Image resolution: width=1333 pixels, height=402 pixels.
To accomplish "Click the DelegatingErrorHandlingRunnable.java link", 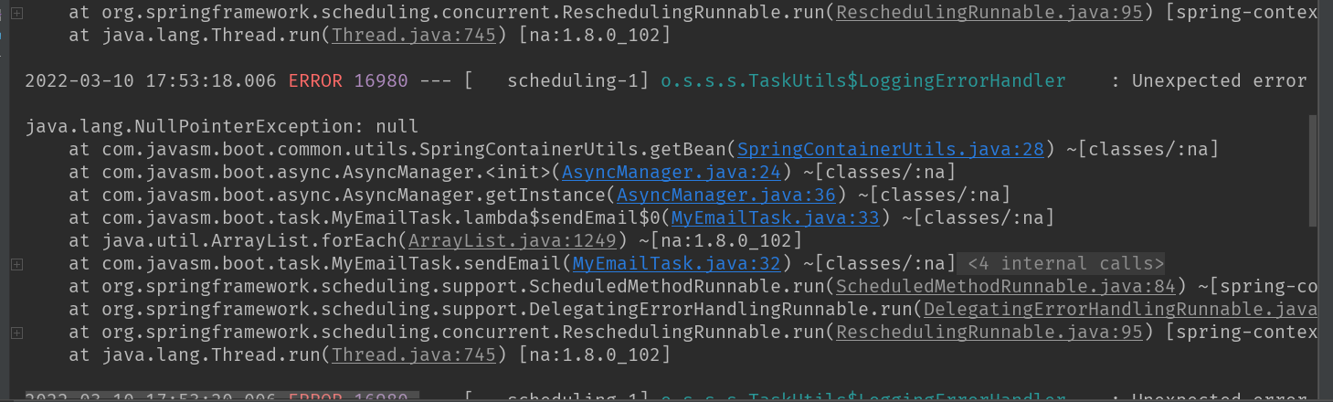I will pyautogui.click(x=1119, y=309).
